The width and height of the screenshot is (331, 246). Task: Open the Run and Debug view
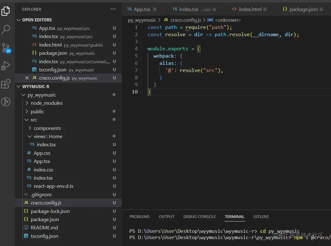click(6, 65)
